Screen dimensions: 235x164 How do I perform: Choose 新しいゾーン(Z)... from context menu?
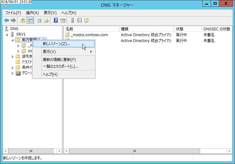64,44
